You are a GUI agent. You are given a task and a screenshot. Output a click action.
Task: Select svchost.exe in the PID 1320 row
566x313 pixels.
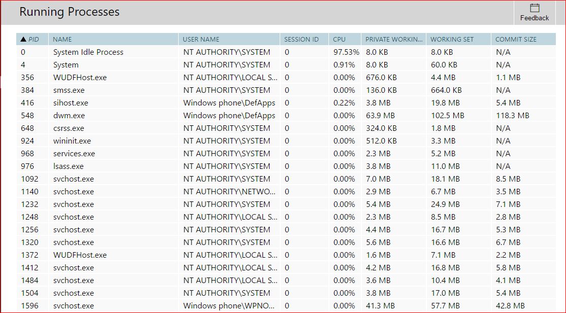(x=73, y=242)
